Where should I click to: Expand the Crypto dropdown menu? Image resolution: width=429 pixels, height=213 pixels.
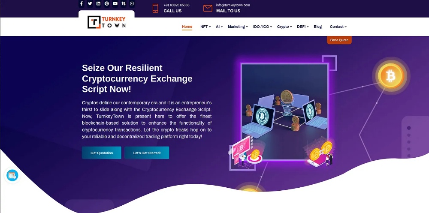pyautogui.click(x=284, y=27)
